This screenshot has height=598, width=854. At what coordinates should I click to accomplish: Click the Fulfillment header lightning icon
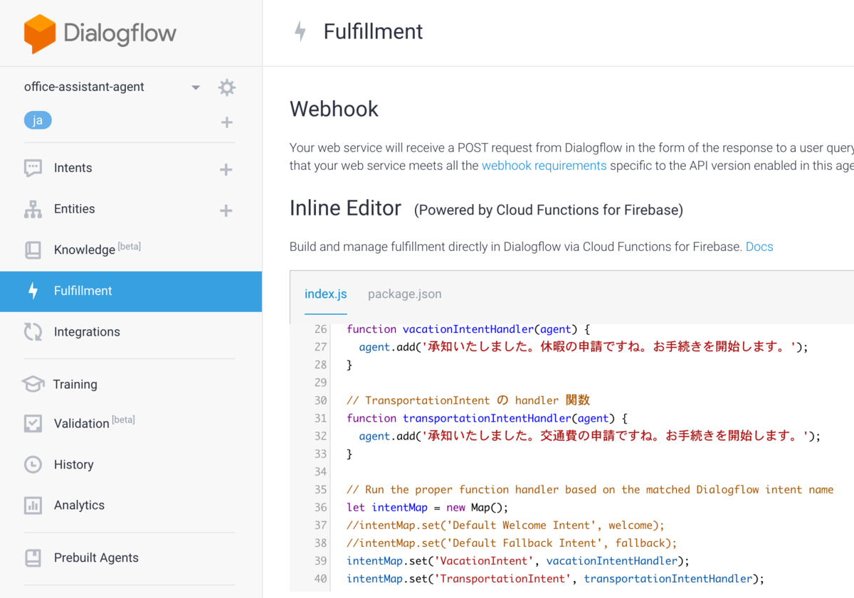tap(300, 31)
